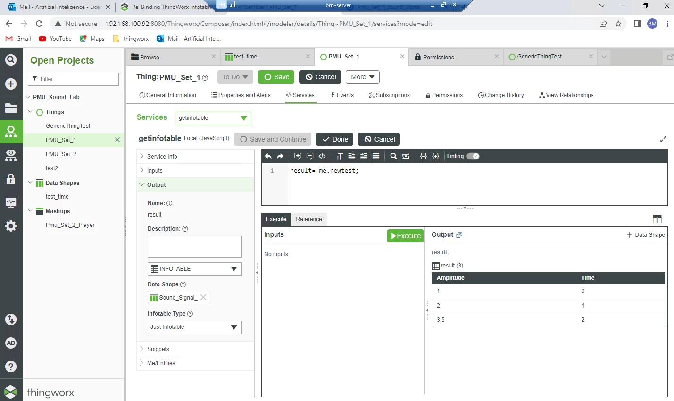The height and width of the screenshot is (401, 674).
Task: Switch to View Relationships tab
Action: [x=566, y=95]
